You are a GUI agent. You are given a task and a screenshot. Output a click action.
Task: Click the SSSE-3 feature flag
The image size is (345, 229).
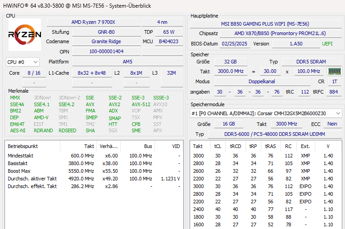click(161, 98)
